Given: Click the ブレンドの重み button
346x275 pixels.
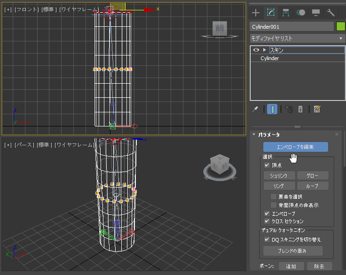Looking at the screenshot, I should click(293, 251).
